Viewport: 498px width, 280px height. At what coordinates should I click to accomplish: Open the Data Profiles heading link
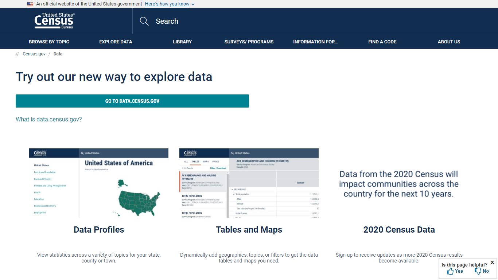99,230
